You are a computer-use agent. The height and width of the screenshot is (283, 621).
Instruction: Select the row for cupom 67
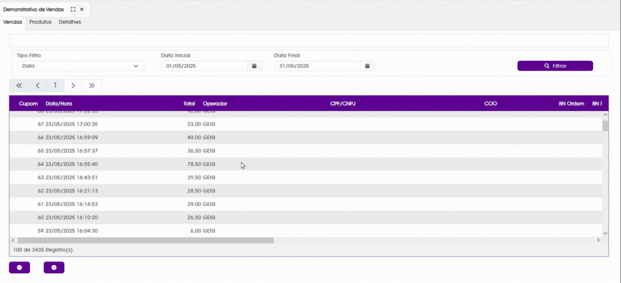[x=305, y=124]
